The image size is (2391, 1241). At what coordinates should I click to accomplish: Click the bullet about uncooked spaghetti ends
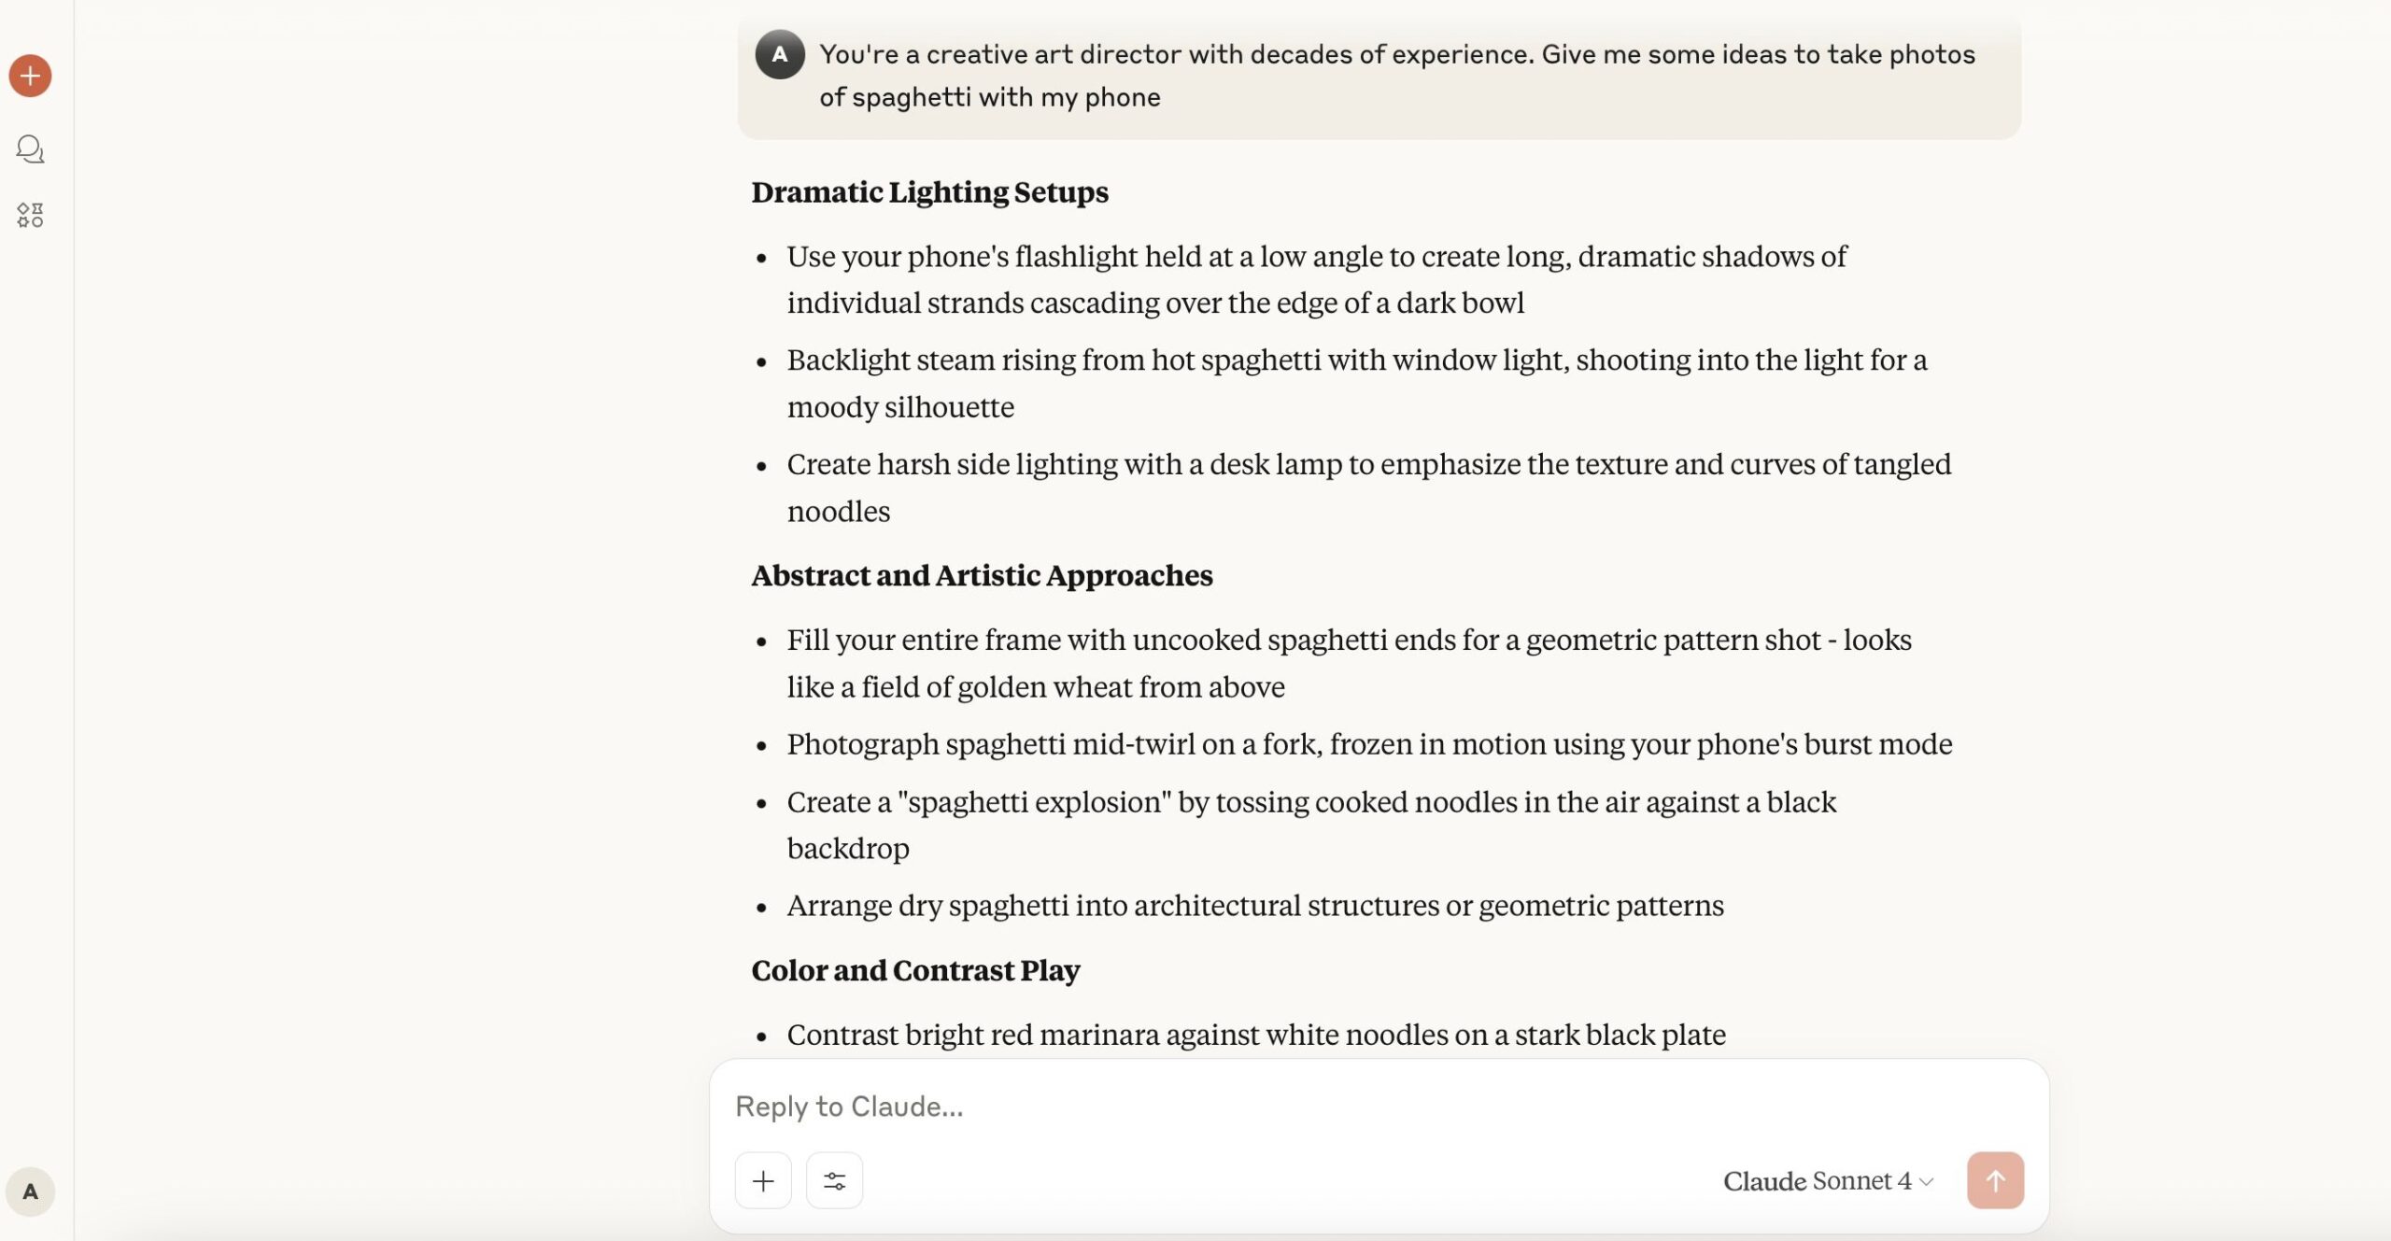[1349, 663]
